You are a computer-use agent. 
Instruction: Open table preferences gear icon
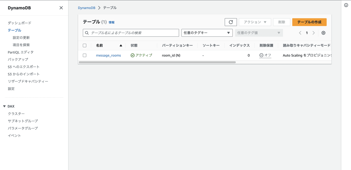pyautogui.click(x=324, y=33)
